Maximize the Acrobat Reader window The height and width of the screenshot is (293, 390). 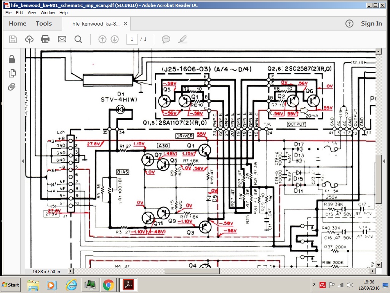click(x=376, y=5)
